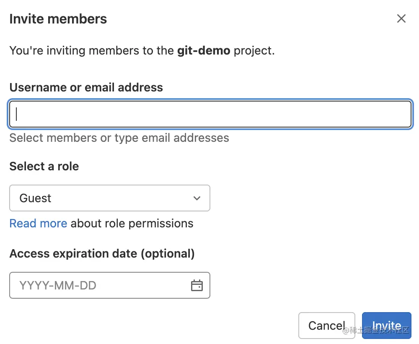Click the Username or email address field

click(x=210, y=114)
